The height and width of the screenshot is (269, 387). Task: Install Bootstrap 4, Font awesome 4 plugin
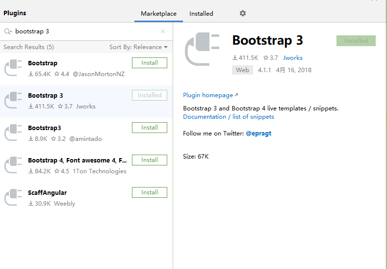click(150, 160)
